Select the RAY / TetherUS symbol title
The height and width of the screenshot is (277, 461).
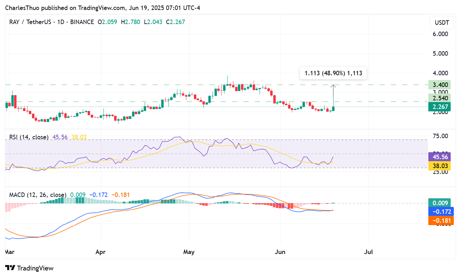click(x=32, y=22)
